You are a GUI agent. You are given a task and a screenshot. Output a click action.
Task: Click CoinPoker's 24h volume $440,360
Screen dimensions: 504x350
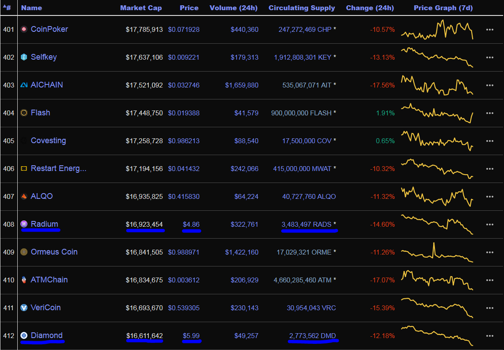pyautogui.click(x=244, y=30)
